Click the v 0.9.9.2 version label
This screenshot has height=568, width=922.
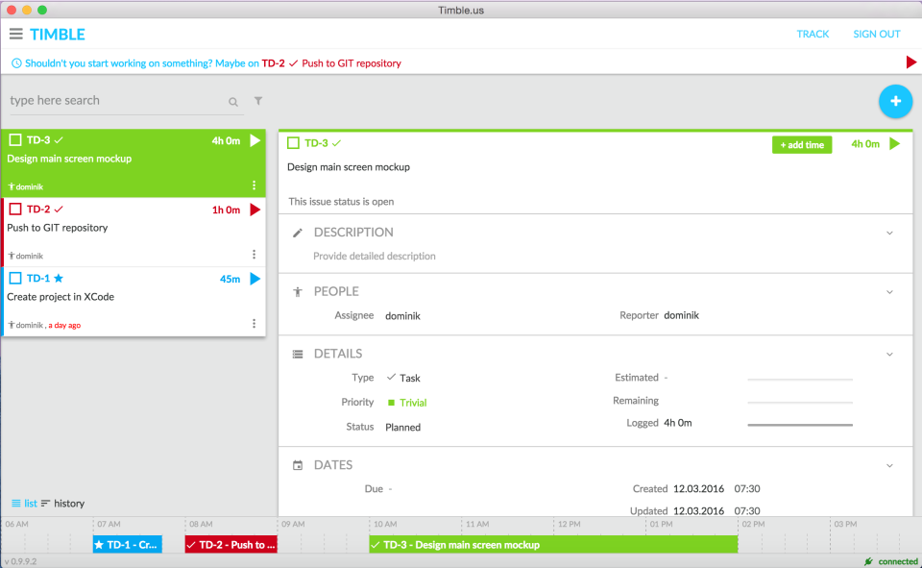(20, 561)
